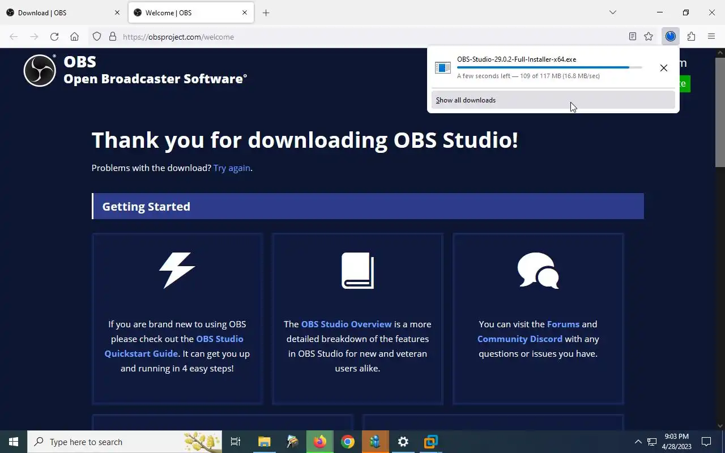Switch to Download | OBS tab
This screenshot has height=453, width=725.
64,12
